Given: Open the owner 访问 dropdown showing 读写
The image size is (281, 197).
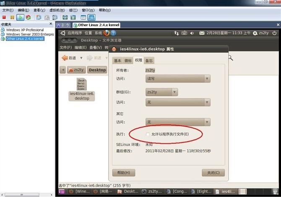Looking at the screenshot, I should point(178,79).
